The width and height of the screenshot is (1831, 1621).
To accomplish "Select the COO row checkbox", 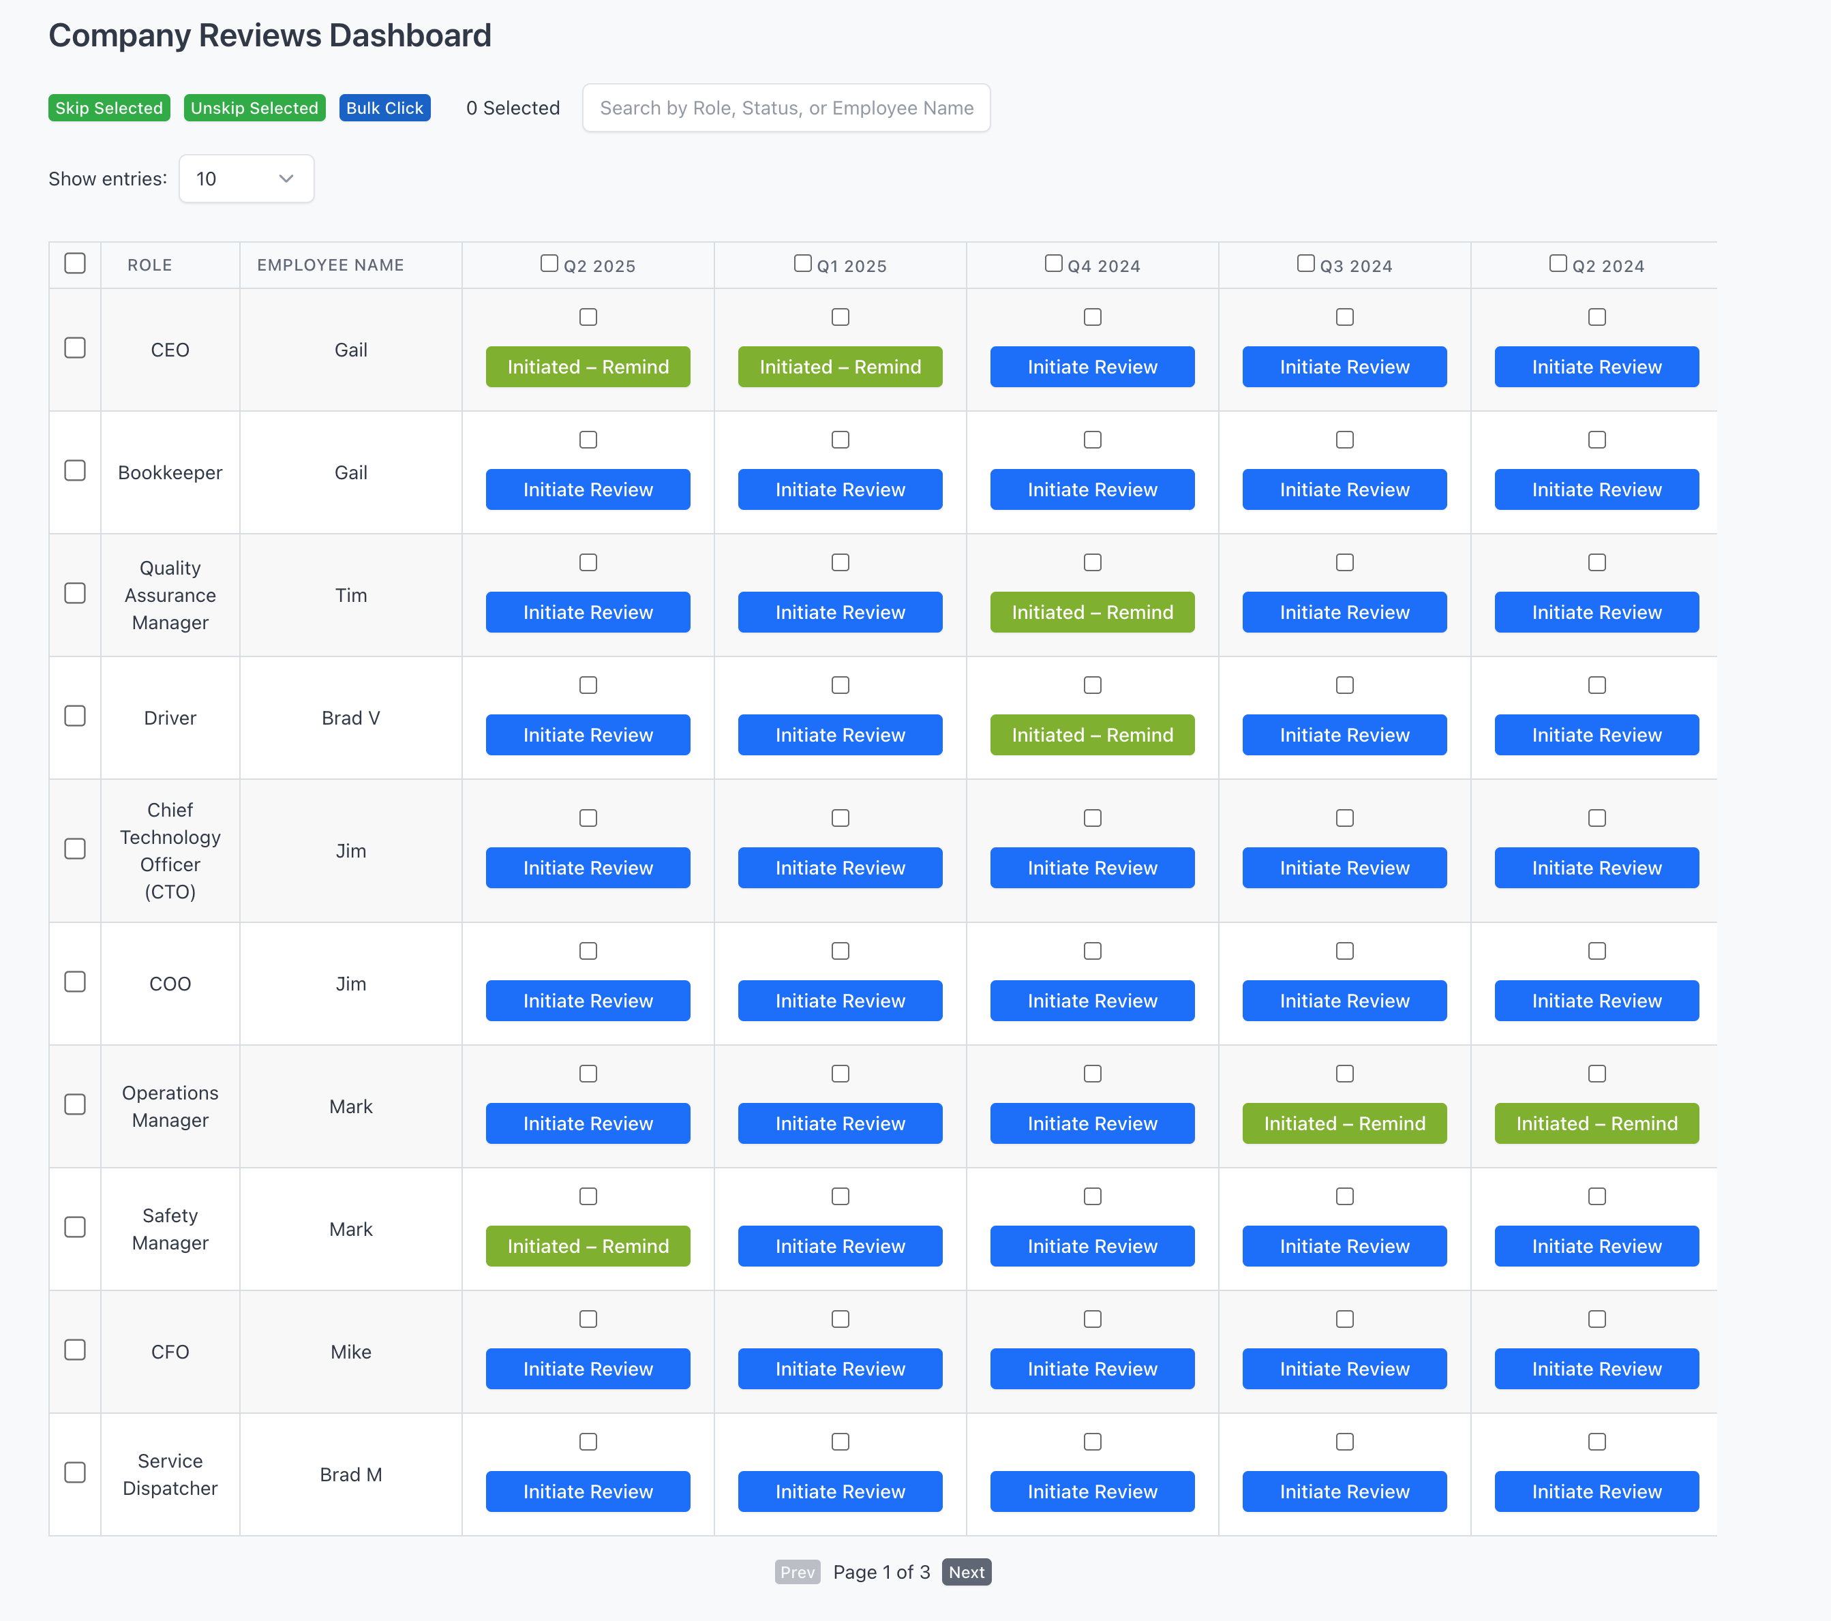I will [x=75, y=982].
